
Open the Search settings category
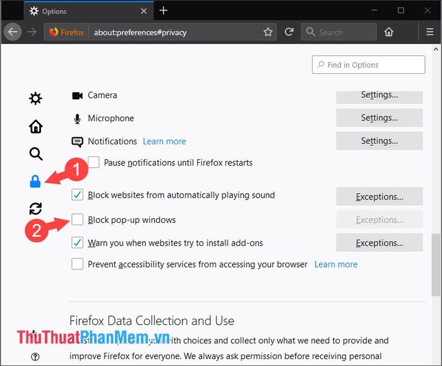point(36,154)
